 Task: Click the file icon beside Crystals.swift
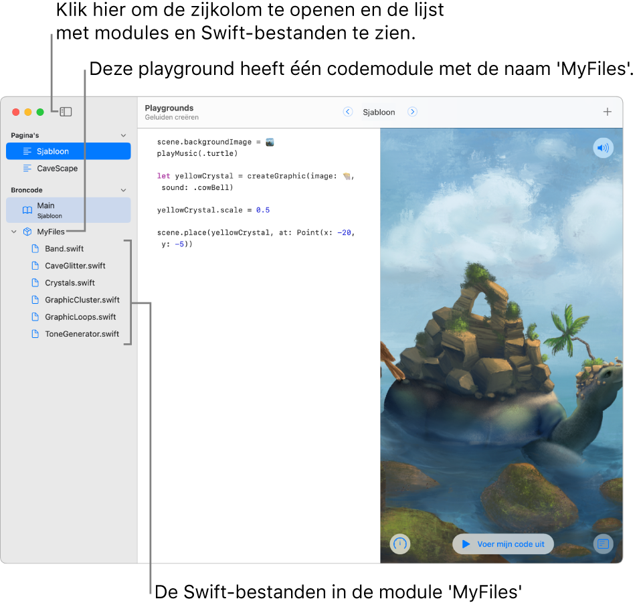point(35,283)
